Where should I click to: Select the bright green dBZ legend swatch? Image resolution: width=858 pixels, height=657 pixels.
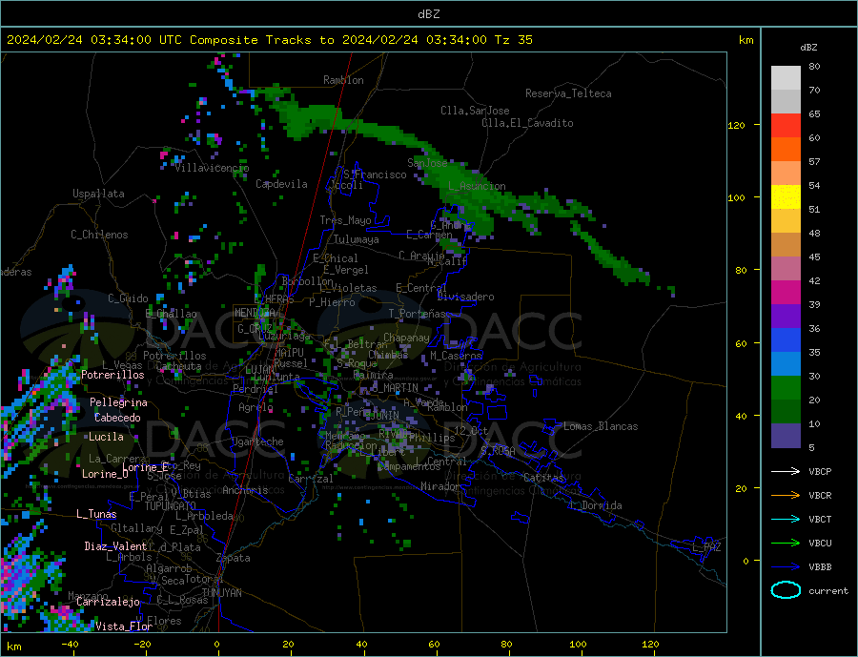click(x=786, y=388)
